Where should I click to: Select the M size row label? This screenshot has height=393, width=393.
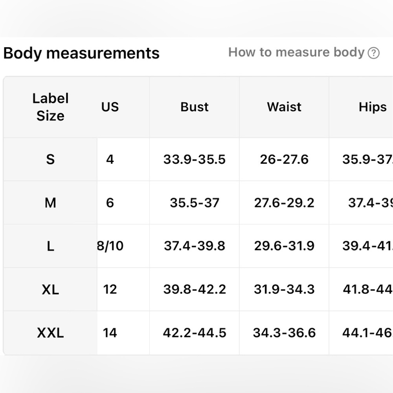tap(50, 203)
